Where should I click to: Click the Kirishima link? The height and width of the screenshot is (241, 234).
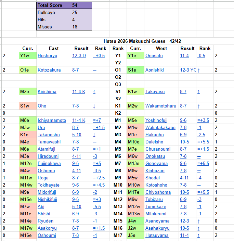coord(47,91)
